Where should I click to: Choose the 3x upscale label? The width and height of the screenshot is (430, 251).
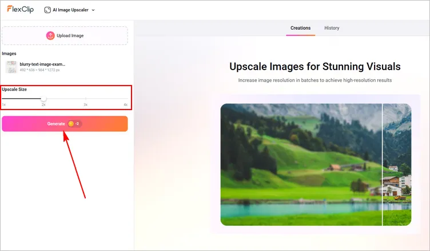pos(86,104)
